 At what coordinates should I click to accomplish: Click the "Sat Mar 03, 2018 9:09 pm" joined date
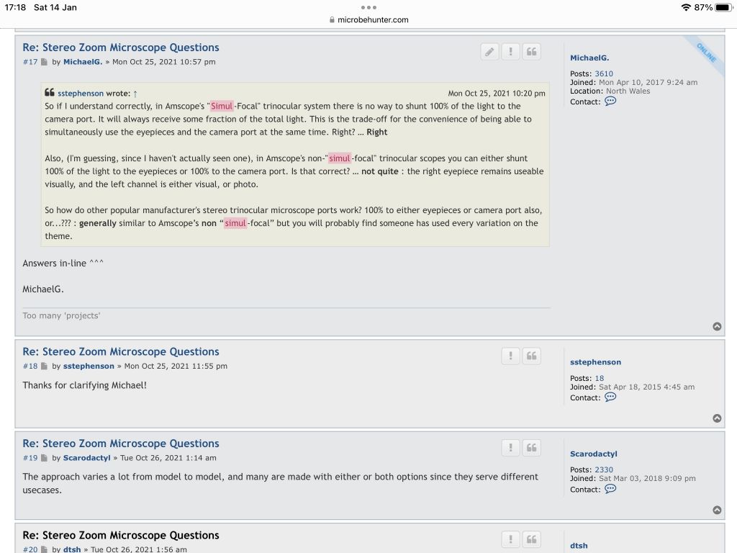pyautogui.click(x=647, y=478)
